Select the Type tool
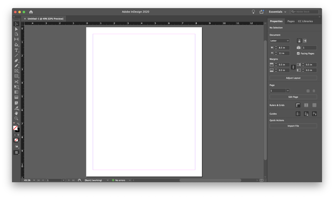The height and width of the screenshot is (198, 334). [16, 50]
